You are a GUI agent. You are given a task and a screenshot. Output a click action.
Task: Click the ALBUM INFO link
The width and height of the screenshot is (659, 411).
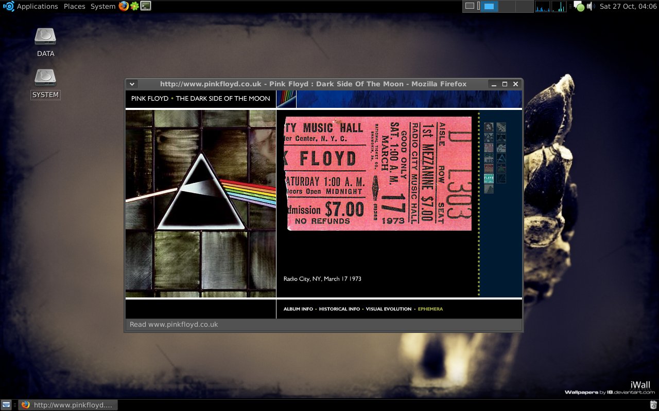[298, 309]
